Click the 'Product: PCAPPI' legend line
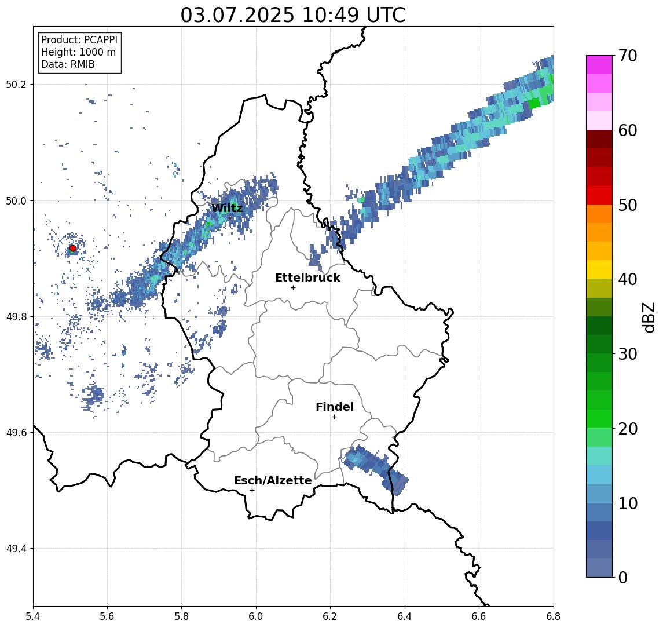663x628 pixels. click(79, 40)
